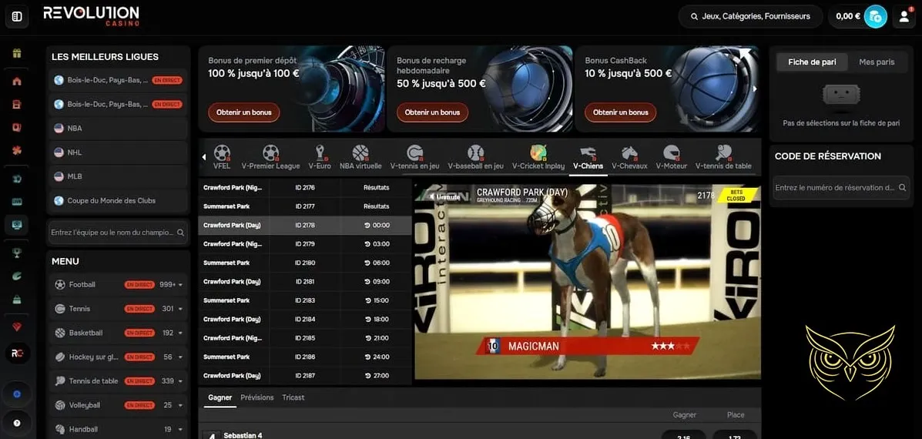Expand Tennis de table menu dropdown arrow
This screenshot has width=922, height=439.
coord(180,381)
